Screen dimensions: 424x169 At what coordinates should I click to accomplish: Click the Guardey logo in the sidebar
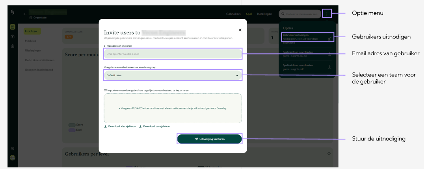click(x=13, y=14)
